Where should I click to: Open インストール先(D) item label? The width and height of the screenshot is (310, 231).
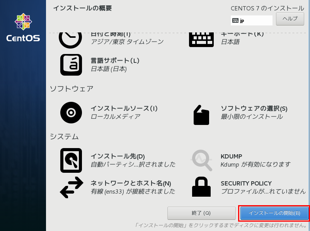click(x=118, y=157)
